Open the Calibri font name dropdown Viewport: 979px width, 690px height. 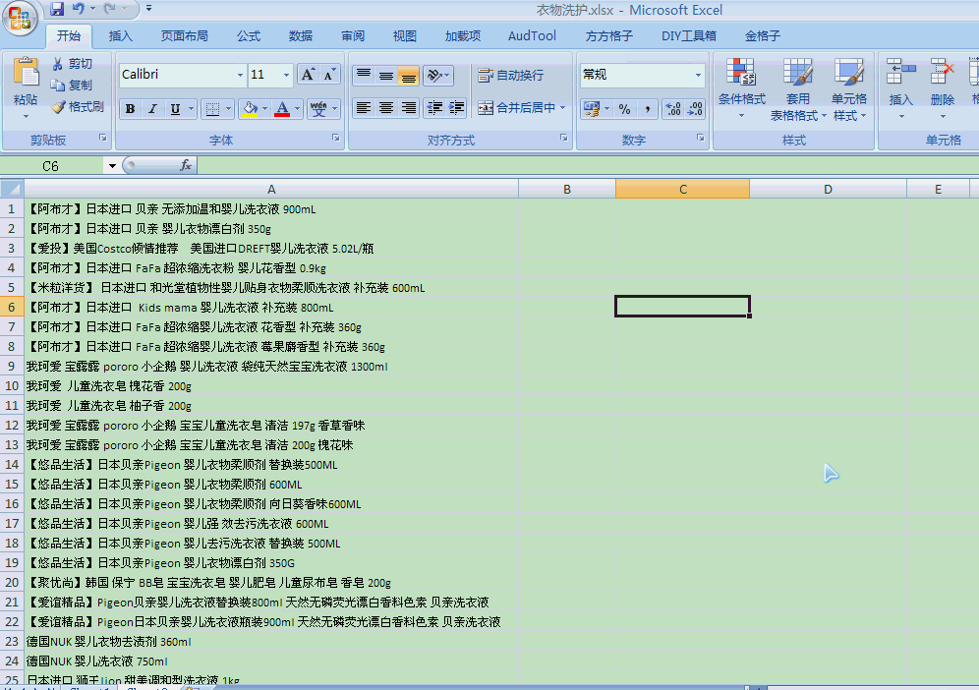click(240, 76)
